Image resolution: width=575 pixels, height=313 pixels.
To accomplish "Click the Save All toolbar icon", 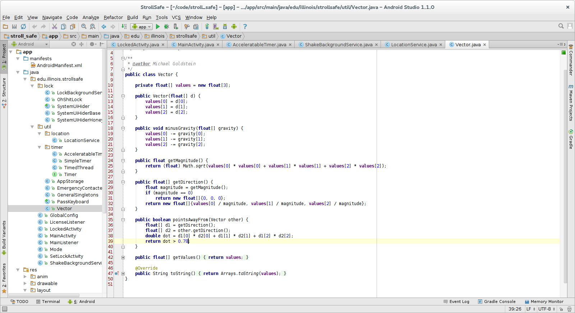I will 14,27.
